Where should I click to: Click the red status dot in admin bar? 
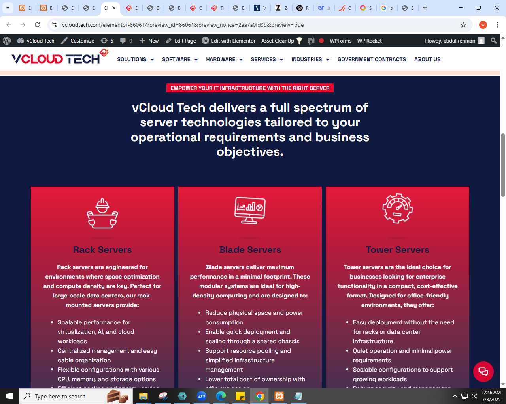(x=321, y=41)
